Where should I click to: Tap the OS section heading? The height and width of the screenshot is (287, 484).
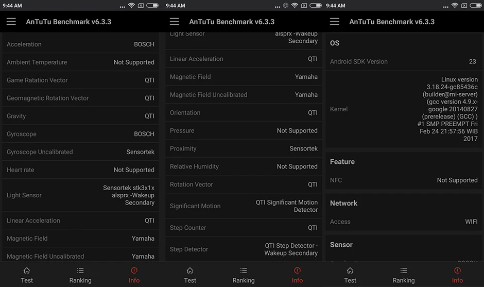(335, 43)
